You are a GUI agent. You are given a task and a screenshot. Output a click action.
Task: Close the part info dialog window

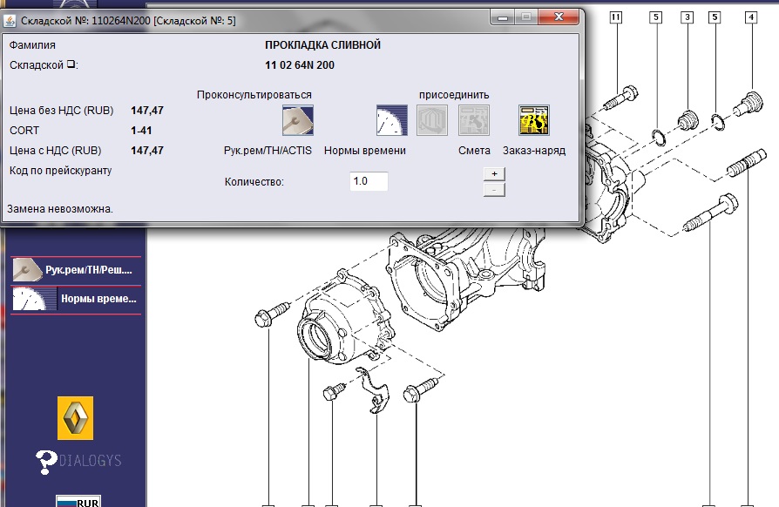[559, 17]
